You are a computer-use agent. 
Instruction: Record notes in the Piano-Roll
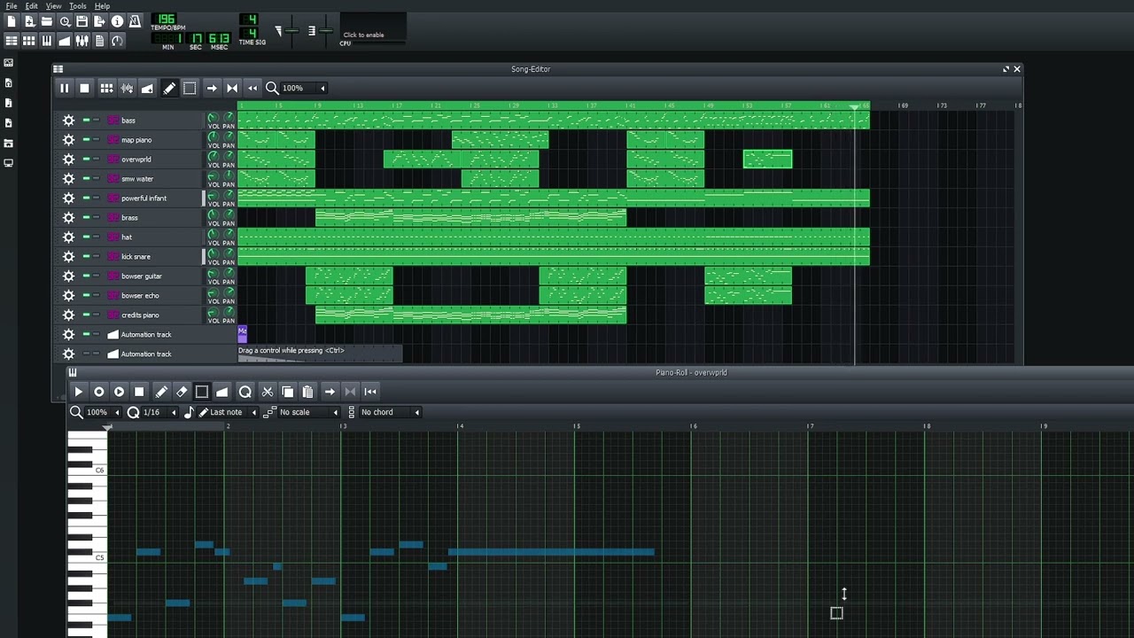98,392
